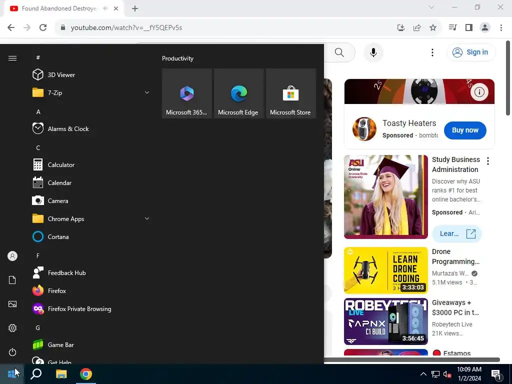
Task: Click the 'F' letter header in app list
Action: pyautogui.click(x=38, y=255)
